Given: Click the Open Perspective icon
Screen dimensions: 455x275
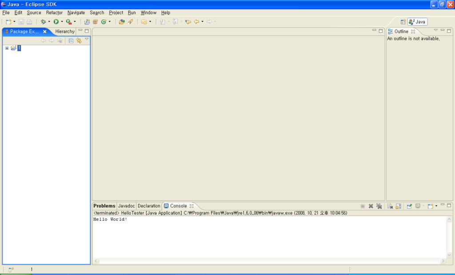Looking at the screenshot, I should pos(403,22).
